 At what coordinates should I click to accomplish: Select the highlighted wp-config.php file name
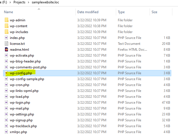(x=21, y=73)
